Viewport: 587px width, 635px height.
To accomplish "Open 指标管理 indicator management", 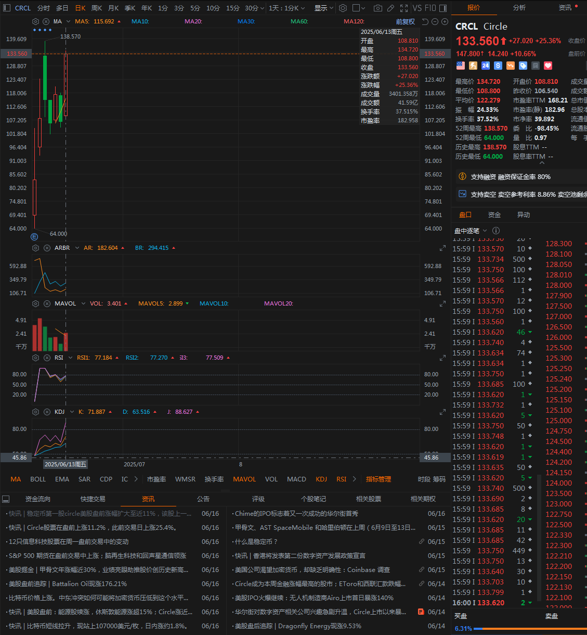I will click(379, 479).
